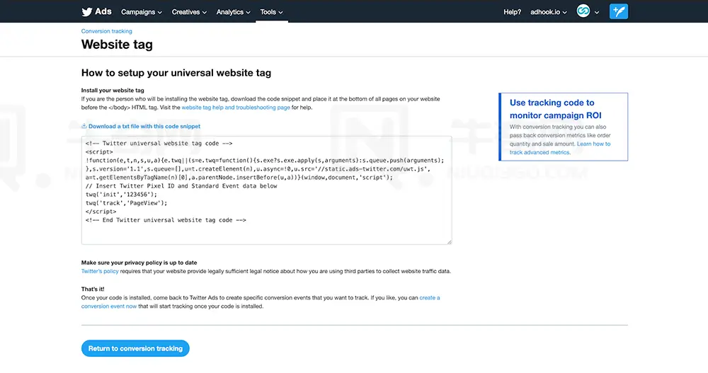
Task: Click inside the website tag code box
Action: tap(266, 190)
